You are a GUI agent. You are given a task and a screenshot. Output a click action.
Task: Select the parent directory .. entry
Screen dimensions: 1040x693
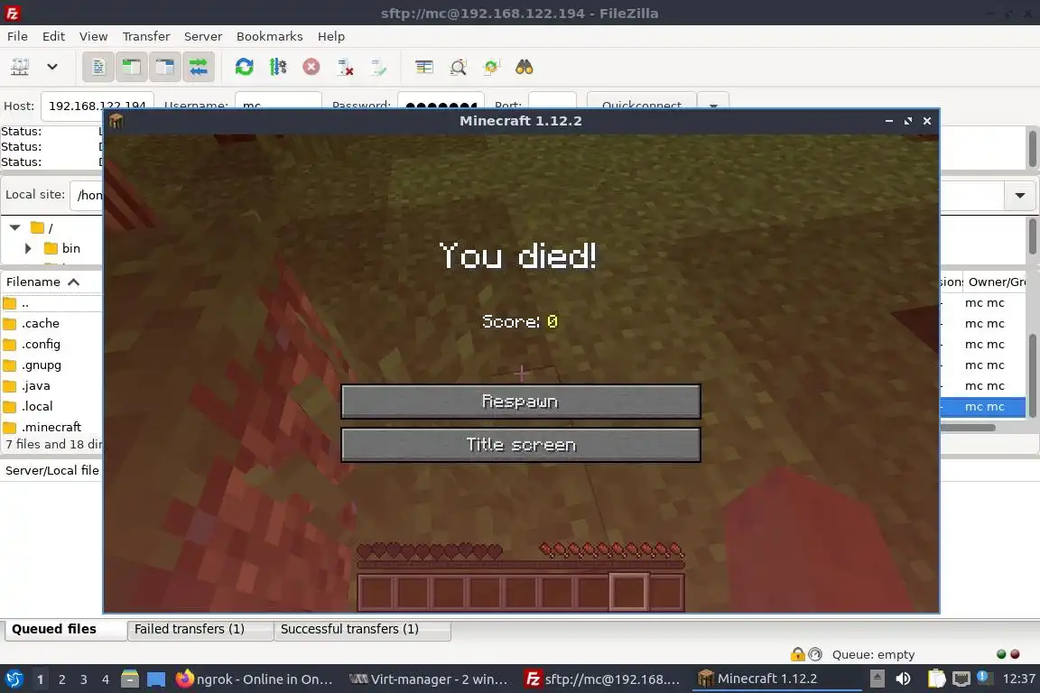pos(25,303)
